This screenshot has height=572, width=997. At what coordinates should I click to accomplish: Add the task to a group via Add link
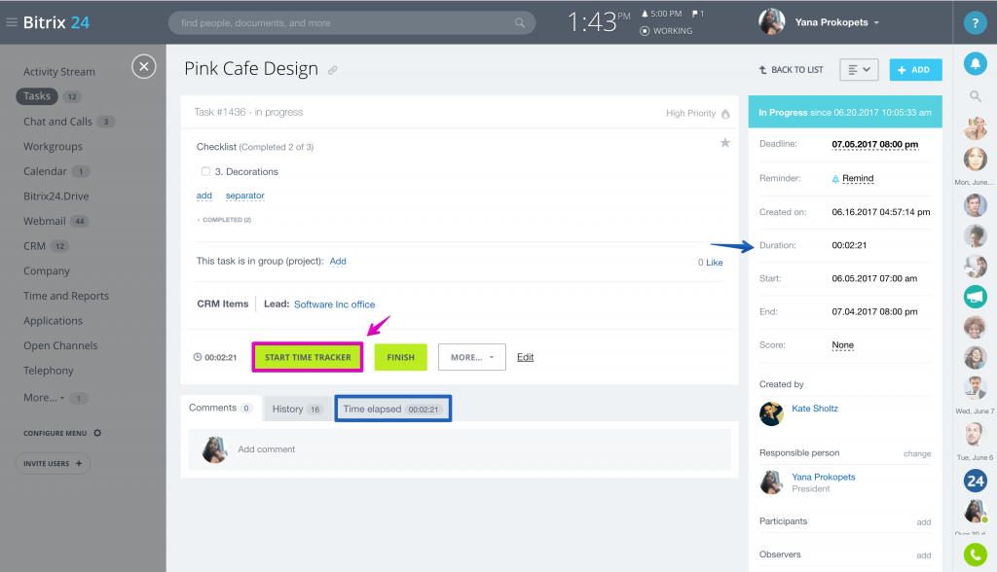[x=338, y=262]
